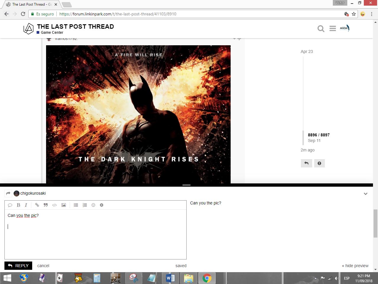378x284 pixels.
Task: Click the quote whole post speech-bubble icon
Action: click(x=10, y=205)
